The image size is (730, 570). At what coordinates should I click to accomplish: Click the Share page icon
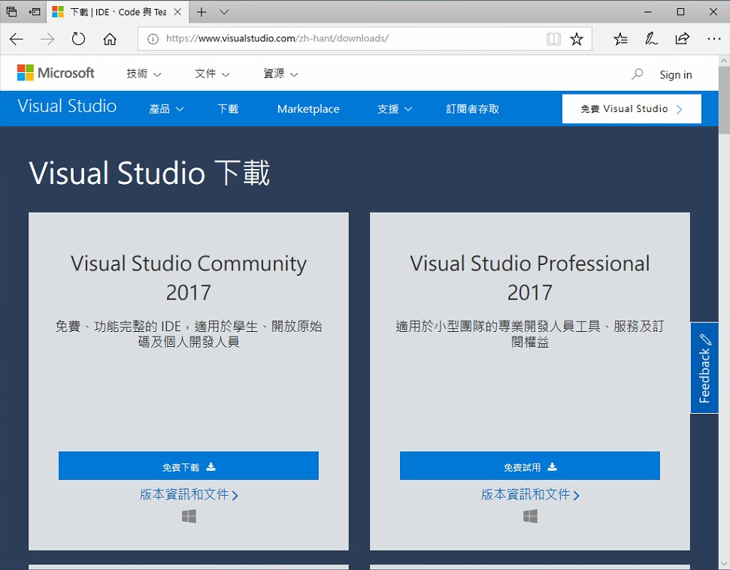pyautogui.click(x=682, y=38)
